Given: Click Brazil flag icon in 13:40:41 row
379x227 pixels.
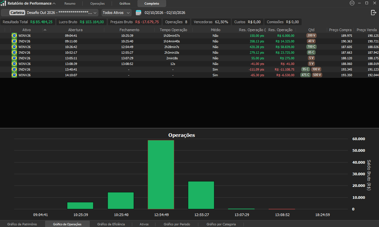Looking at the screenshot, I should pos(14,70).
